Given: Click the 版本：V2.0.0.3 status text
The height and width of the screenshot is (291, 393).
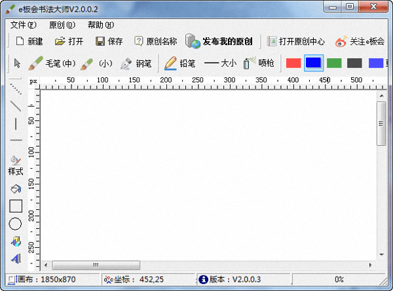Looking at the screenshot, I should pos(235,279).
